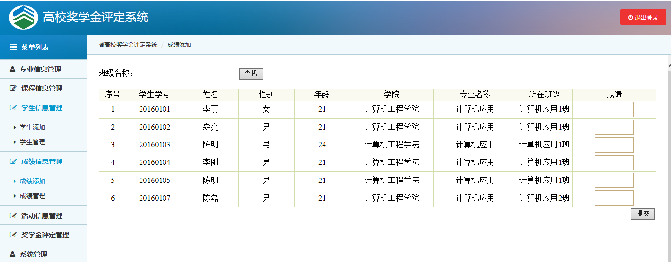Click student number 20160107 cell
671x262 pixels.
click(155, 198)
